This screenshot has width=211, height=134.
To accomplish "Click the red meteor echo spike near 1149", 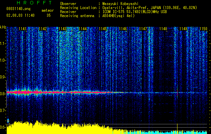I will pyautogui.click(x=177, y=92).
